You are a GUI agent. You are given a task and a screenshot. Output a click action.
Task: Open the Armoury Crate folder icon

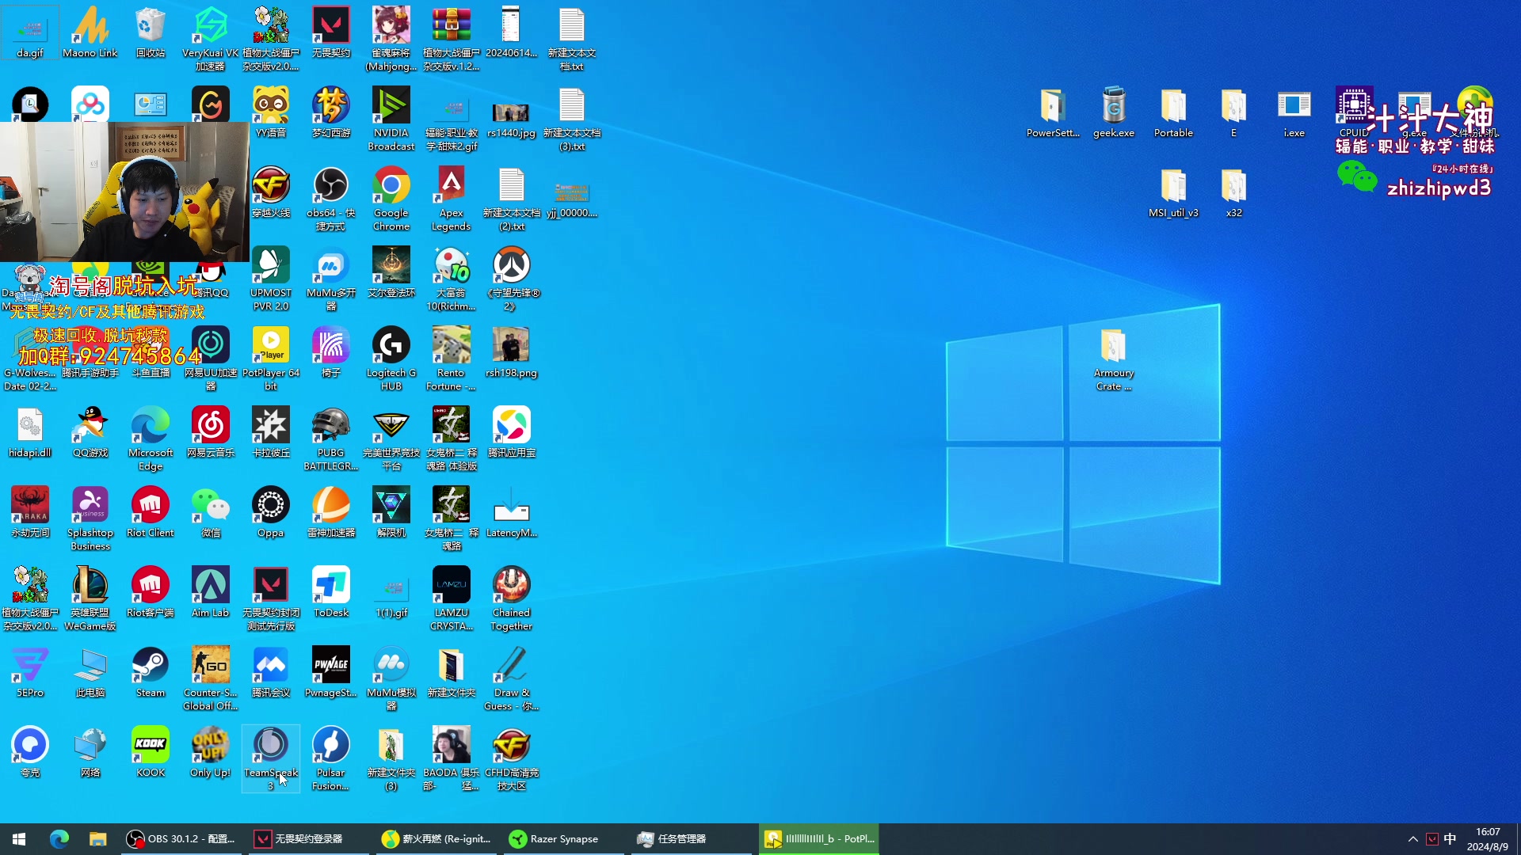(1114, 359)
